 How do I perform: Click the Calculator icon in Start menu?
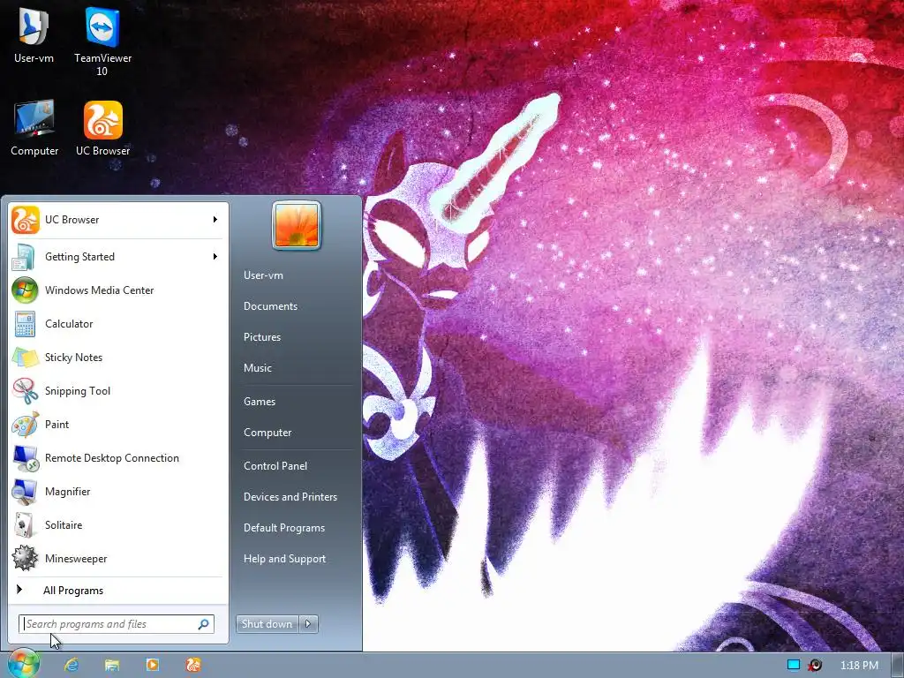coord(25,323)
